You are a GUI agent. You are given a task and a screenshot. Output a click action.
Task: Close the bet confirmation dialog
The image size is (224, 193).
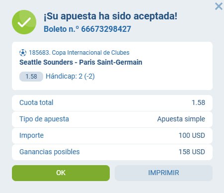(x=219, y=6)
